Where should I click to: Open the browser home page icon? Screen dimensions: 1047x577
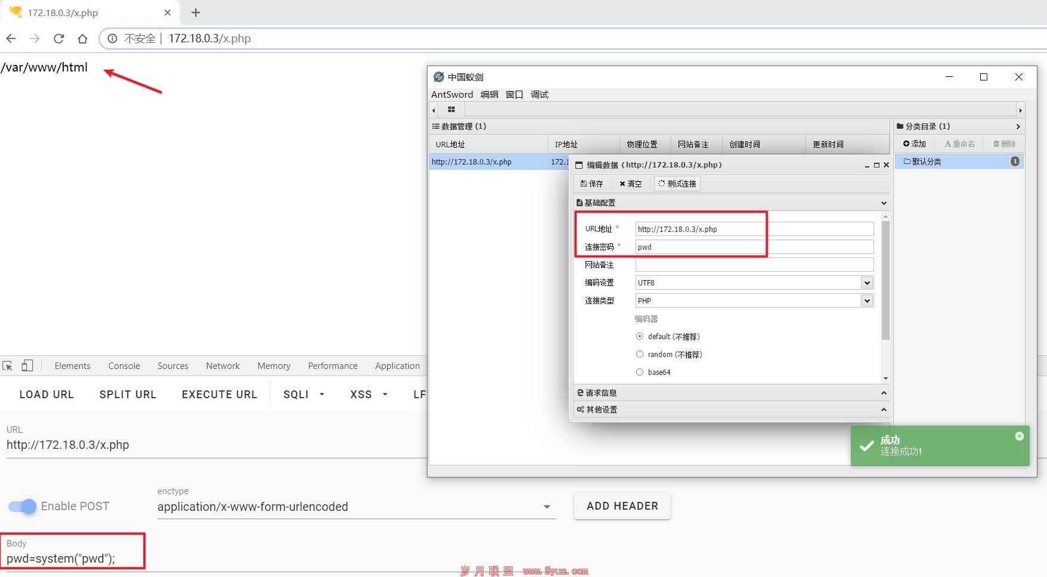coord(82,39)
